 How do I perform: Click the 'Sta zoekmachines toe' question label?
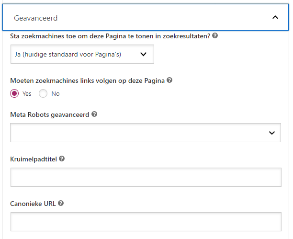coord(110,36)
